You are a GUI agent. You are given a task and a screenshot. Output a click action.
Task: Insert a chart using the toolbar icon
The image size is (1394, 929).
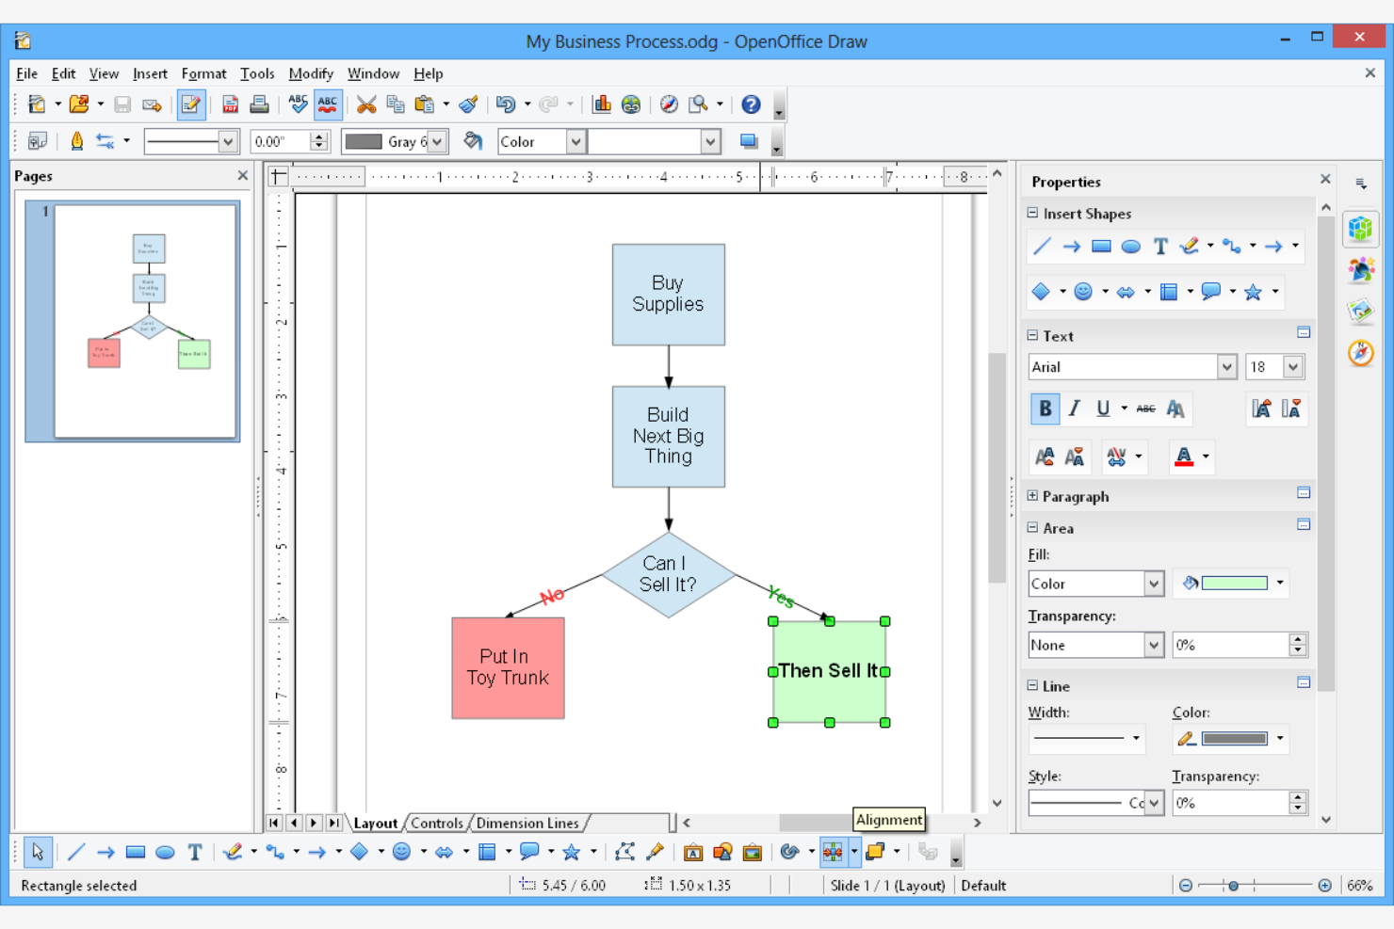click(x=602, y=104)
